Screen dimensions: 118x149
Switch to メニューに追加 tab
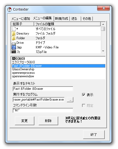coord(21,19)
